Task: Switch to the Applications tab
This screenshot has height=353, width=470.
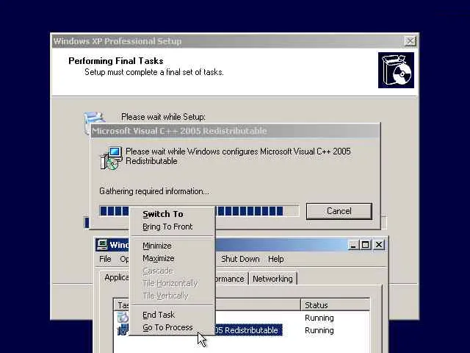Action: coord(115,278)
